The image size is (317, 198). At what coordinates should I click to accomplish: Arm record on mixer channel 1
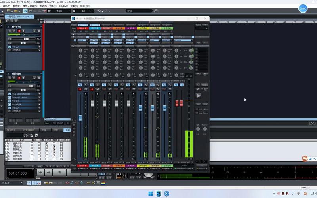coord(80,89)
